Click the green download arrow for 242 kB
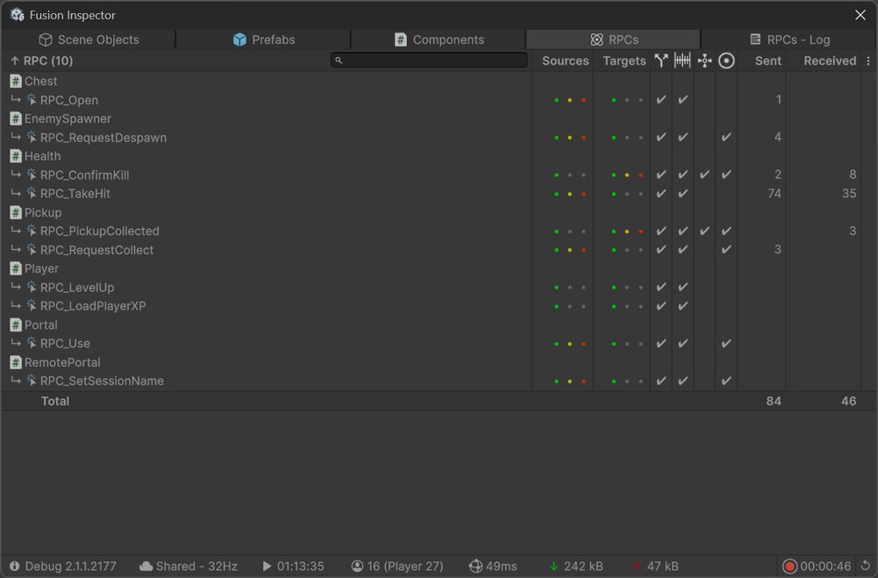This screenshot has width=878, height=578. [x=553, y=567]
